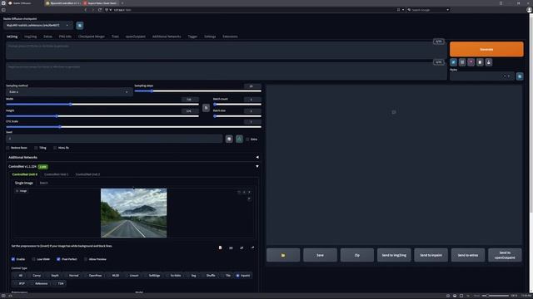533x299 pixels.
Task: Click the road landscape image in ControlNet
Action: click(133, 213)
